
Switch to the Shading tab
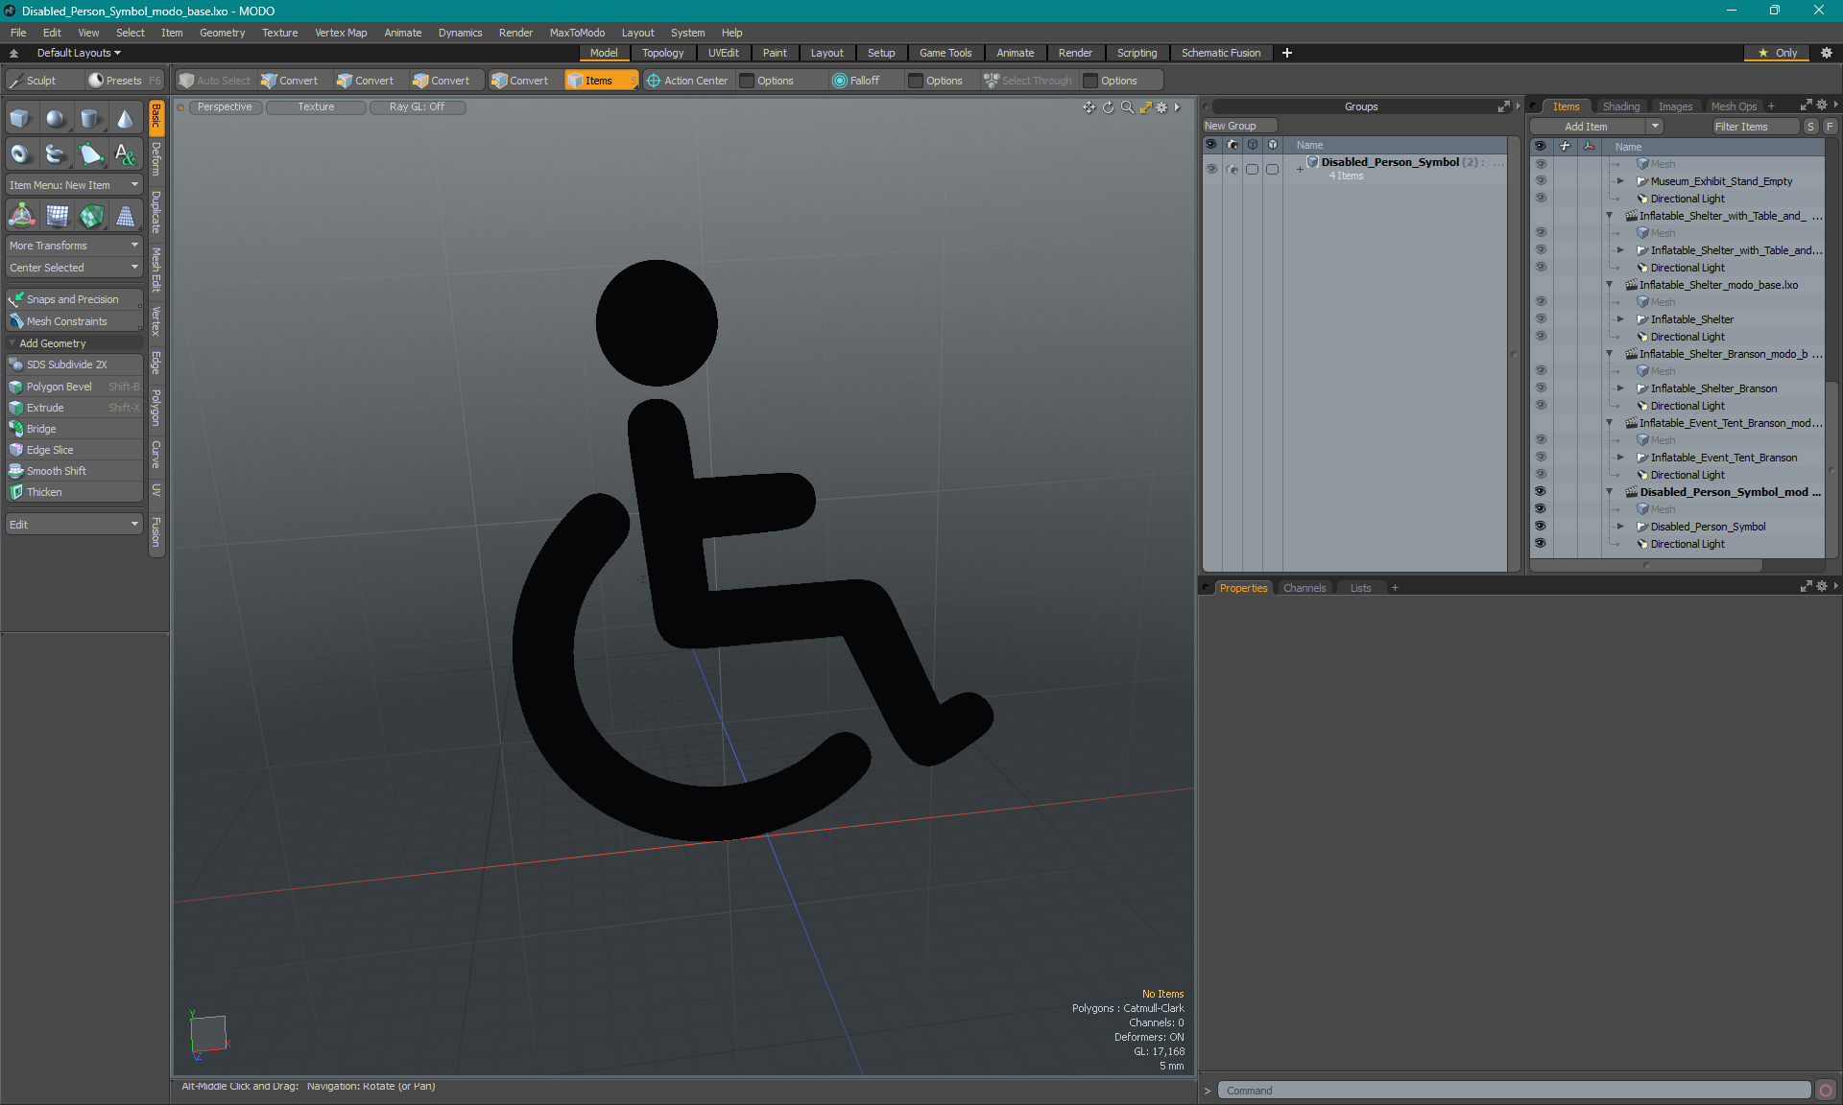pos(1621,106)
